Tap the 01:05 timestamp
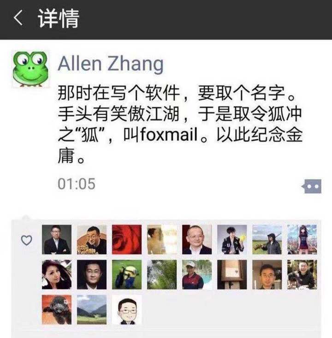The image size is (332, 338). click(77, 184)
